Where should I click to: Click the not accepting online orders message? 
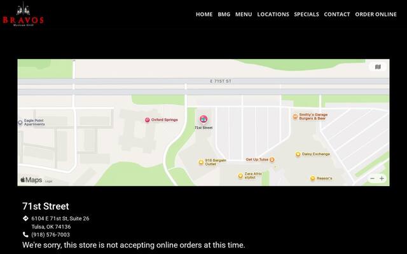134,245
